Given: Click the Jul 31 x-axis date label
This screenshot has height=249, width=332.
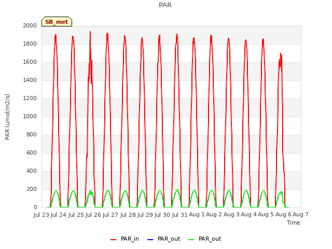Looking at the screenshot, I should [x=180, y=215].
